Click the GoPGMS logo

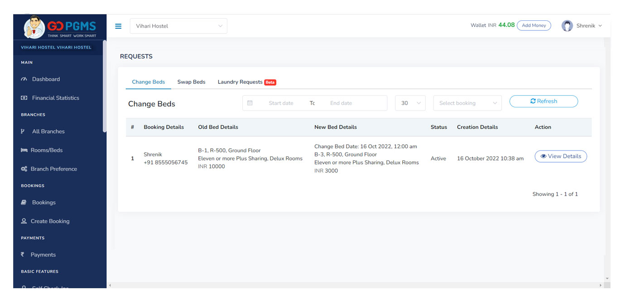point(60,27)
